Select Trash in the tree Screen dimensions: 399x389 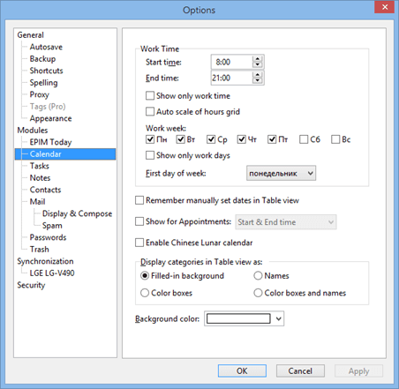tap(39, 250)
